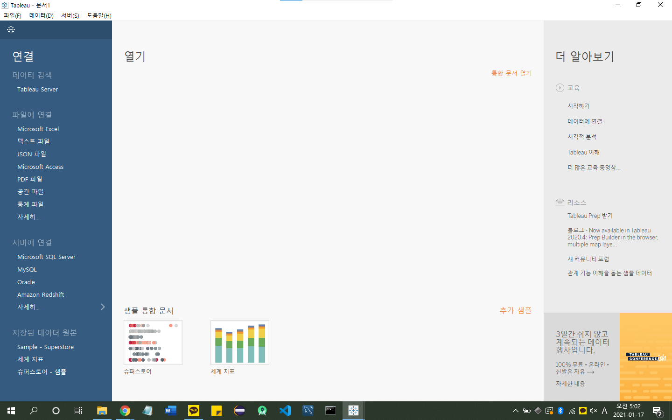Screen dimensions: 672x420
Task: Open Sticky Notes from taskbar
Action: 216,411
